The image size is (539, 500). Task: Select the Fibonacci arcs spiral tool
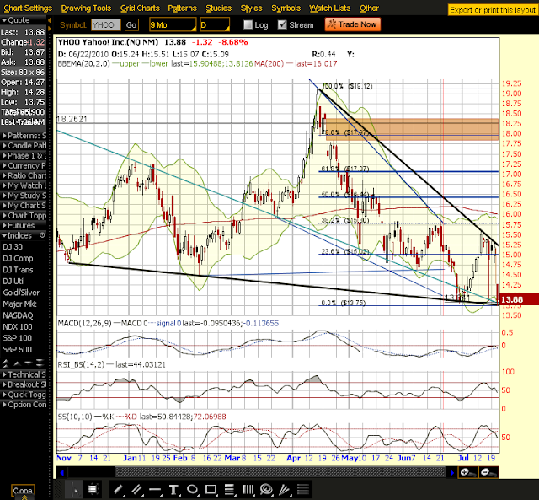266,489
